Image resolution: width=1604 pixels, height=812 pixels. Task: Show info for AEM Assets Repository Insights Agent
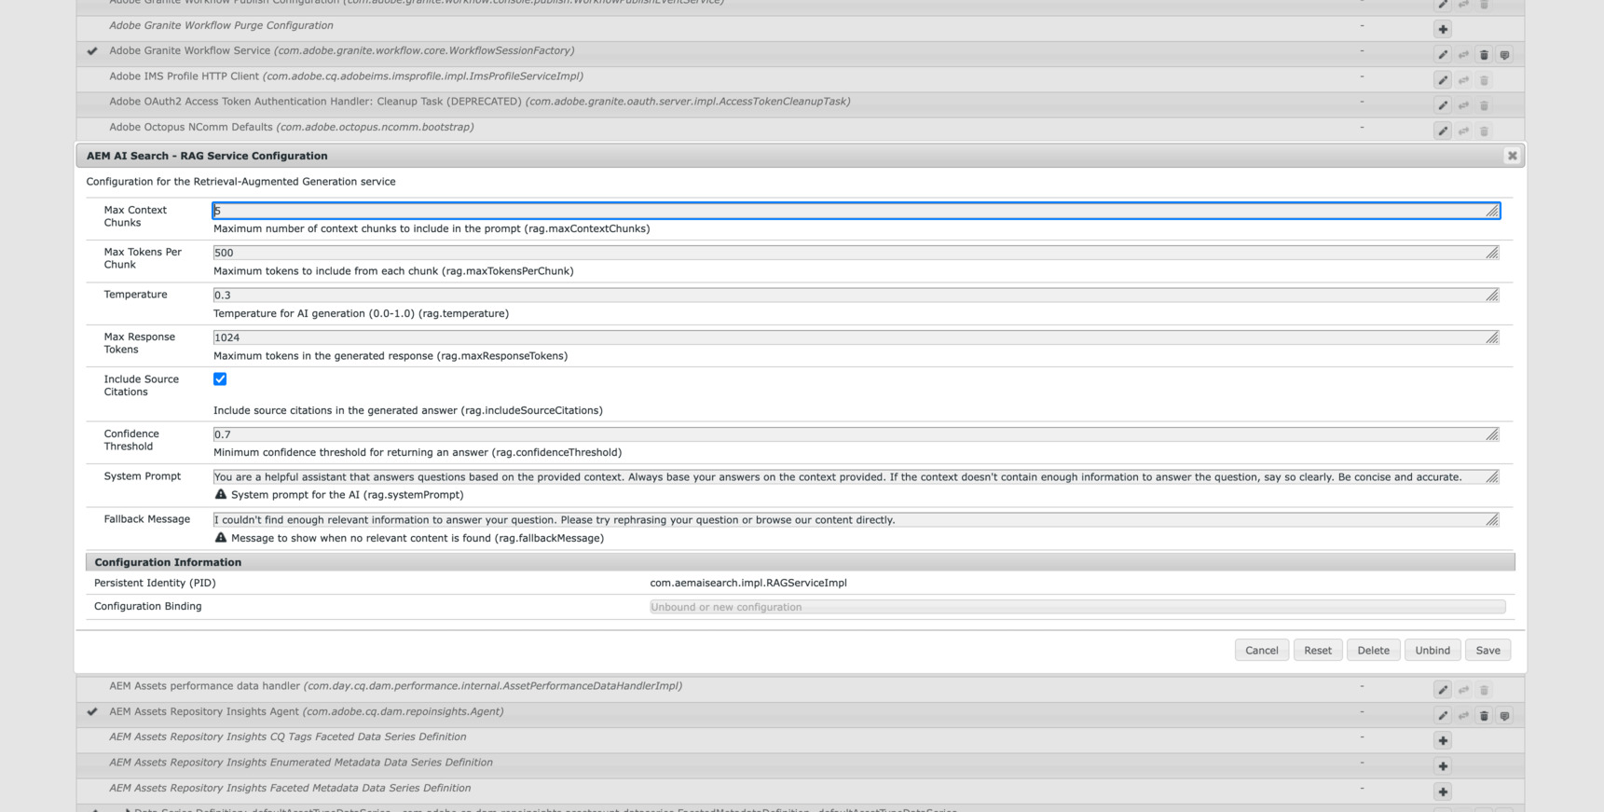coord(1504,715)
